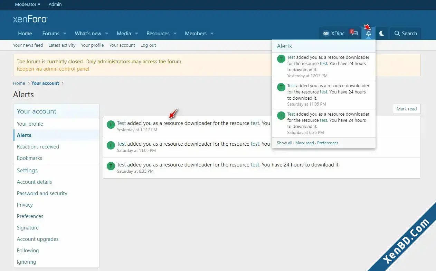
Task: Expand Members menu arrow
Action: [212, 34]
